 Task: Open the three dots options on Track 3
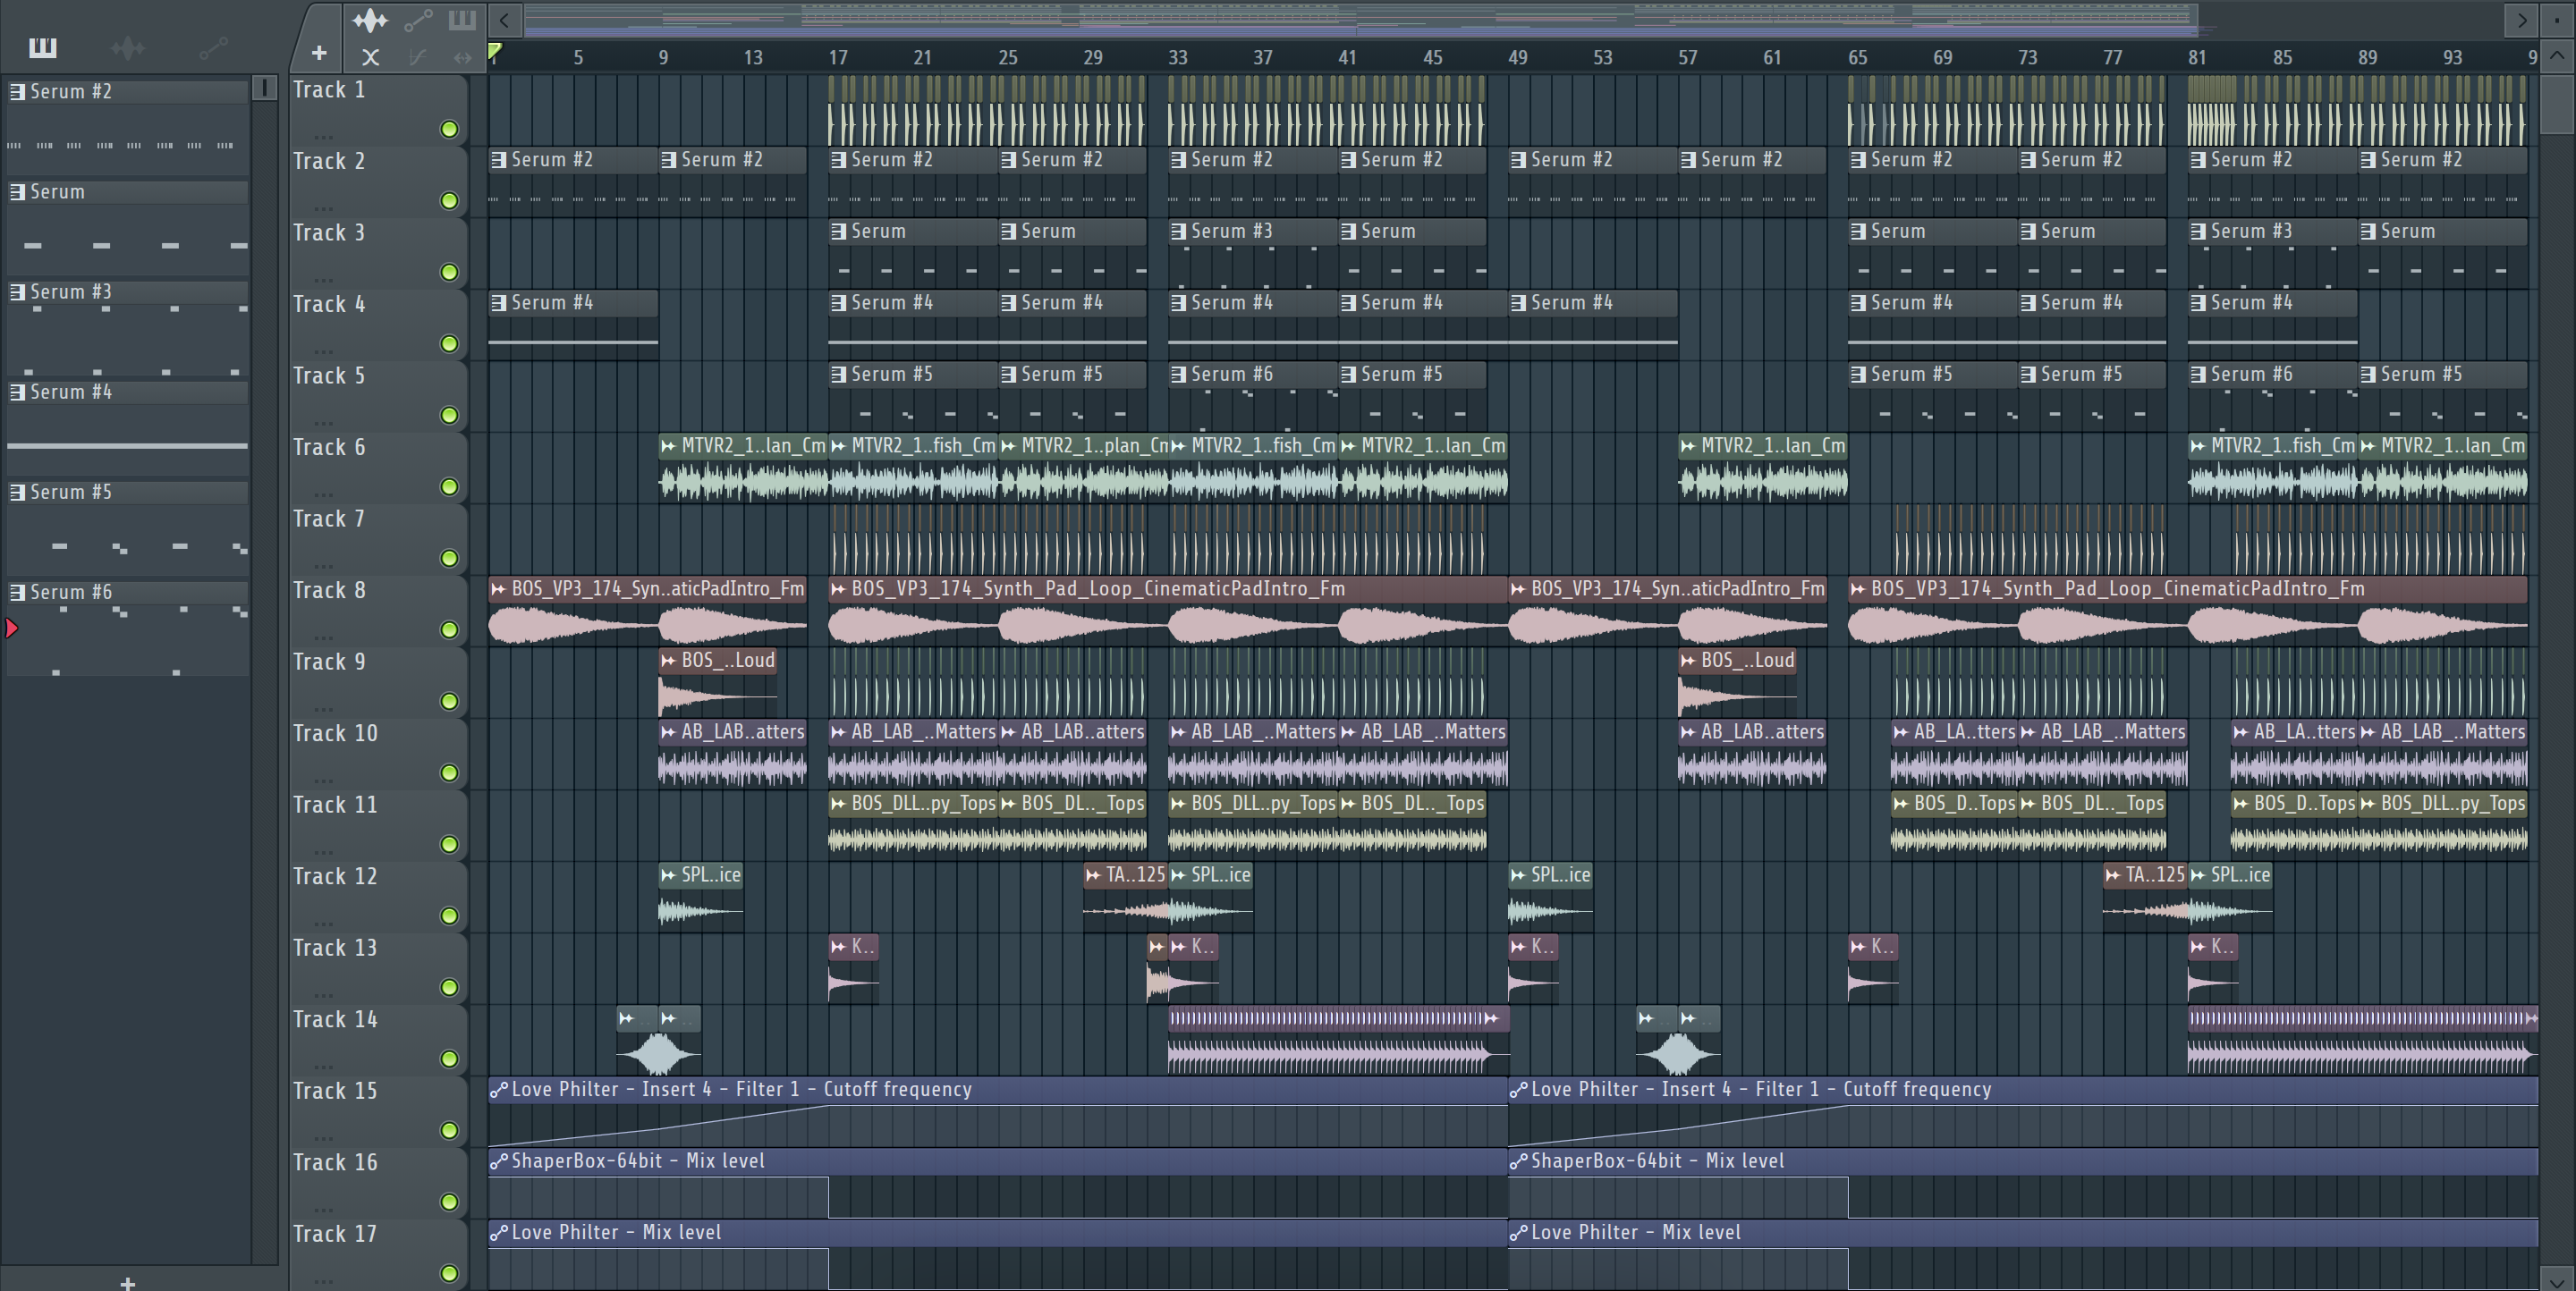(x=323, y=280)
